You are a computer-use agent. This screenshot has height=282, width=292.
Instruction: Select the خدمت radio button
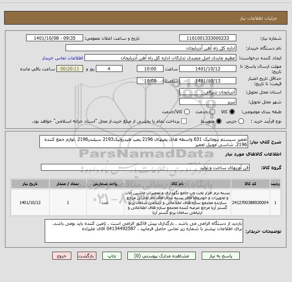pyautogui.click(x=212, y=112)
